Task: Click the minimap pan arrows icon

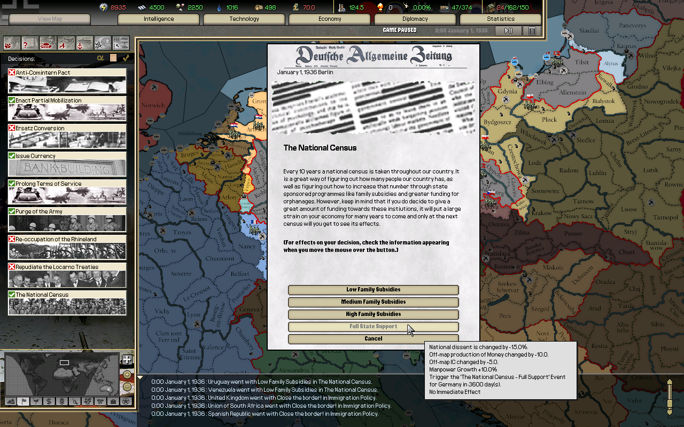Action: click(x=127, y=359)
